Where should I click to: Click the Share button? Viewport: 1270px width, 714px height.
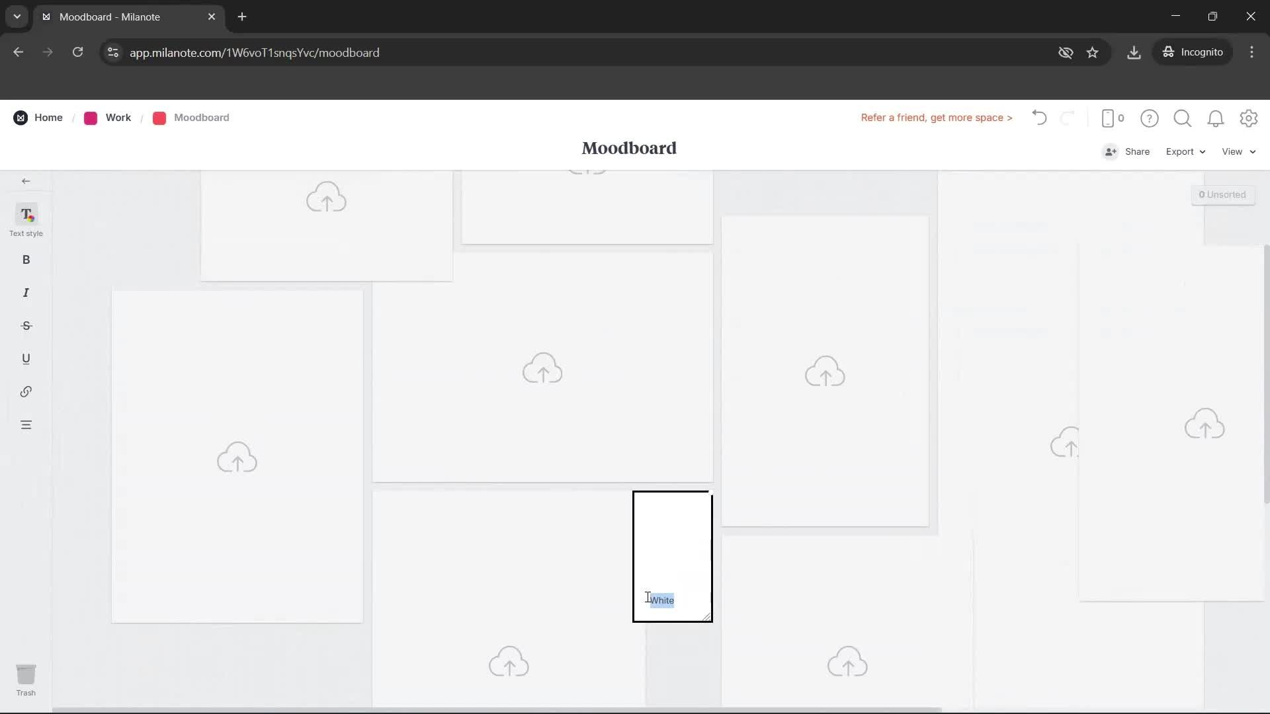pos(1136,151)
